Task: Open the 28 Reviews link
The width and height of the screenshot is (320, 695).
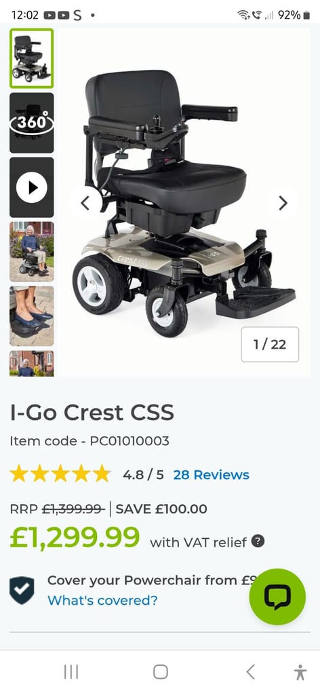Action: coord(211,474)
